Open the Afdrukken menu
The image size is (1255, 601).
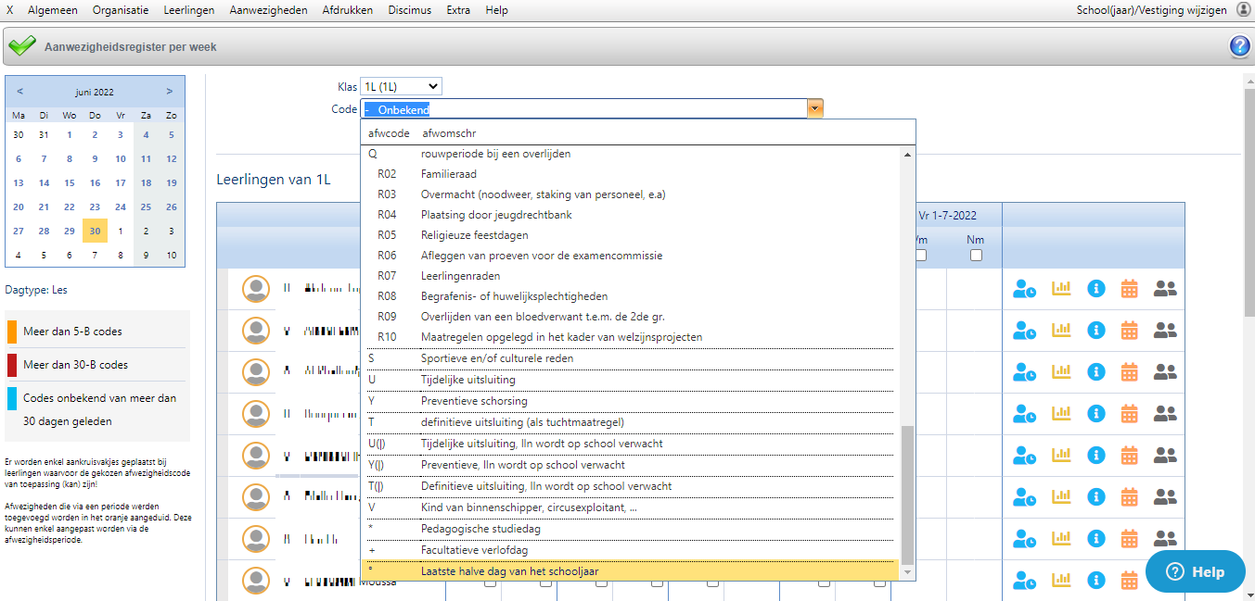coord(348,10)
